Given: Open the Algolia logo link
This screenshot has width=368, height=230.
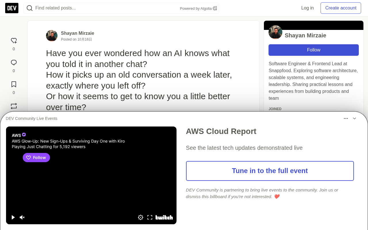Looking at the screenshot, I should pos(215,8).
